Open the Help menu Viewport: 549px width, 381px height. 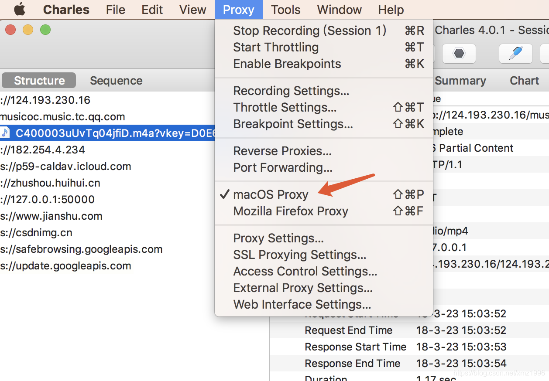coord(391,10)
